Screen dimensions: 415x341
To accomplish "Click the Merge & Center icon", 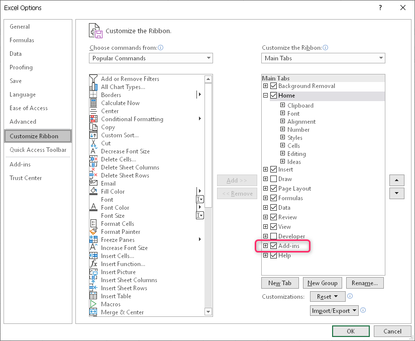I will click(93, 312).
